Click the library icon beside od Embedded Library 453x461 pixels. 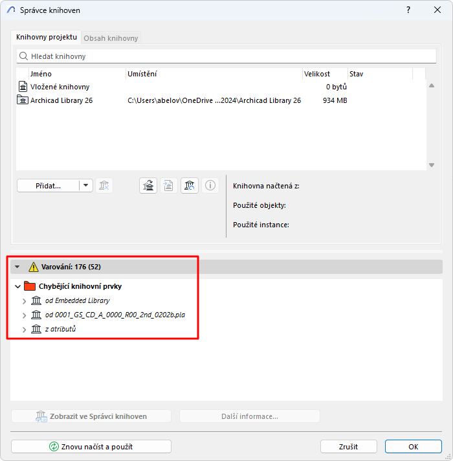tap(36, 300)
